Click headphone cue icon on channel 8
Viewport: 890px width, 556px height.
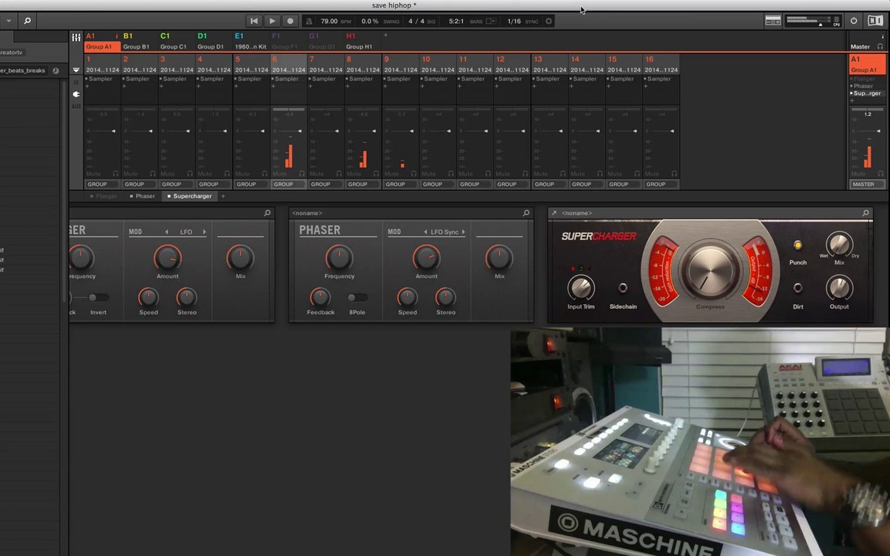(375, 174)
